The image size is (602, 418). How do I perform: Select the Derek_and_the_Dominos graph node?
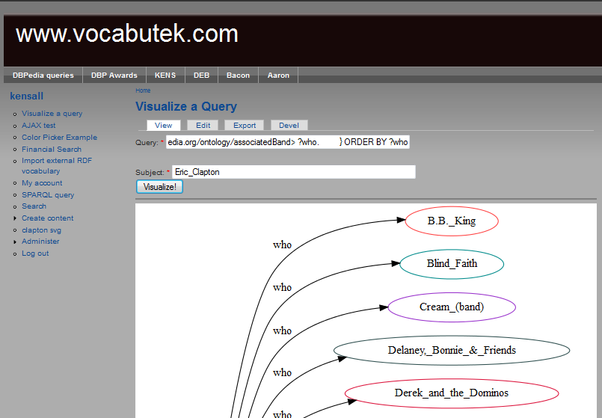coord(452,393)
